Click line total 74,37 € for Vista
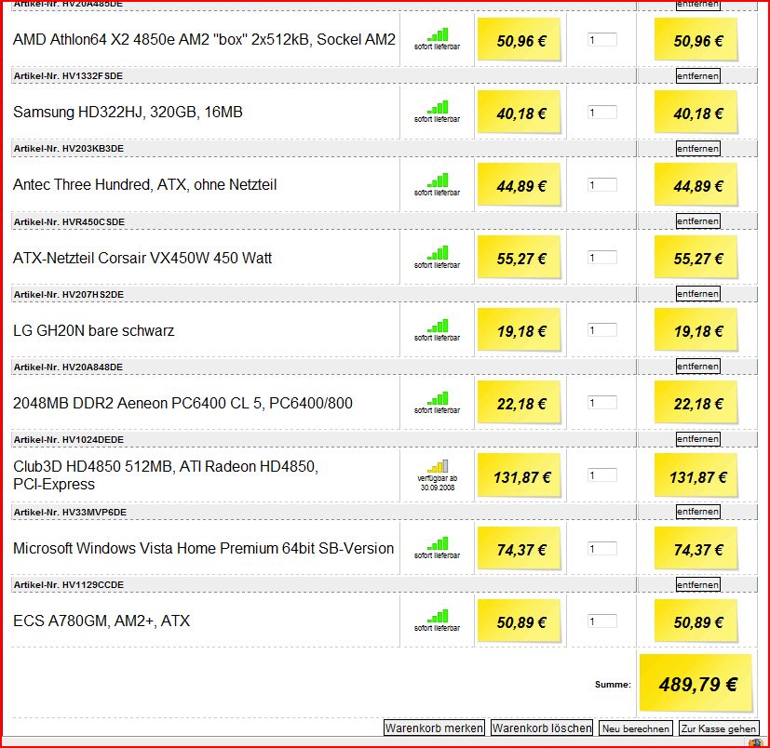The width and height of the screenshot is (770, 748). pos(696,549)
